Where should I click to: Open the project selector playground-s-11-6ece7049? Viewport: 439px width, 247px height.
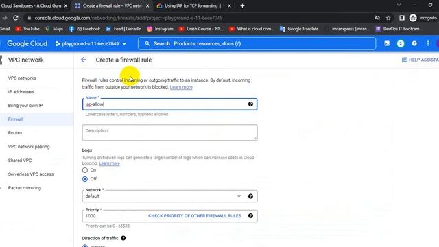91,44
